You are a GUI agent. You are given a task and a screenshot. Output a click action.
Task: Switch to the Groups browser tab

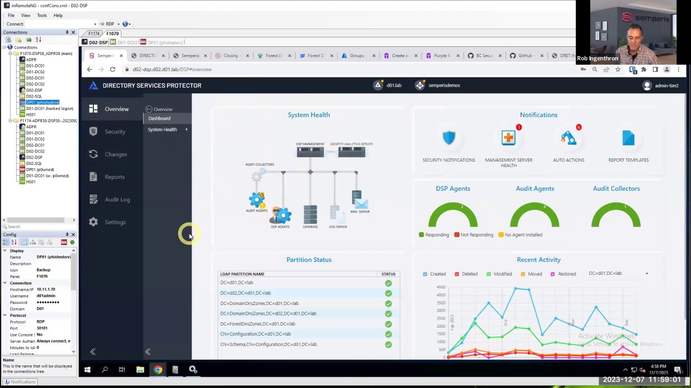(x=357, y=56)
